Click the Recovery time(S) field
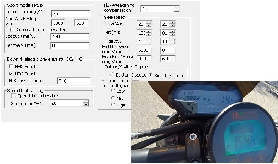The height and width of the screenshot is (164, 278). 70,45
